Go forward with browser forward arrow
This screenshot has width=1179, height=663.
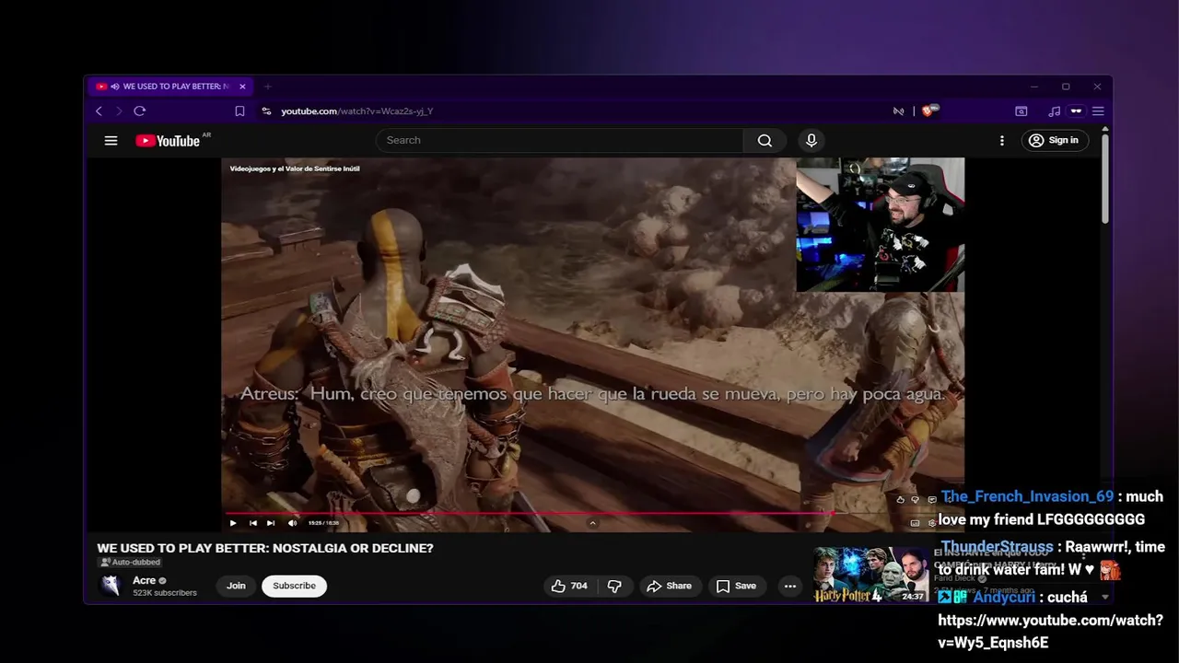coord(118,111)
